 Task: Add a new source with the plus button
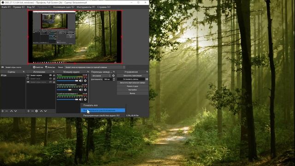click(28, 111)
